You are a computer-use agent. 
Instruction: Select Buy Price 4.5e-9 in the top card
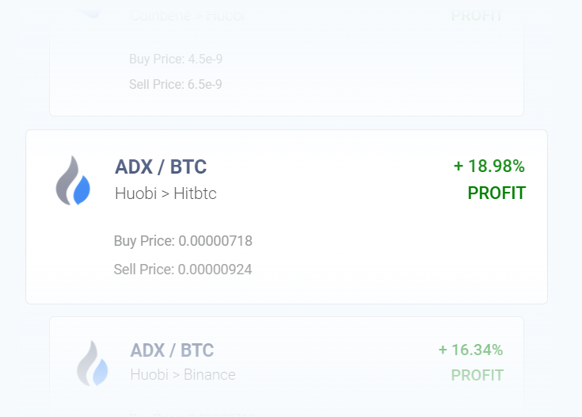(x=176, y=59)
